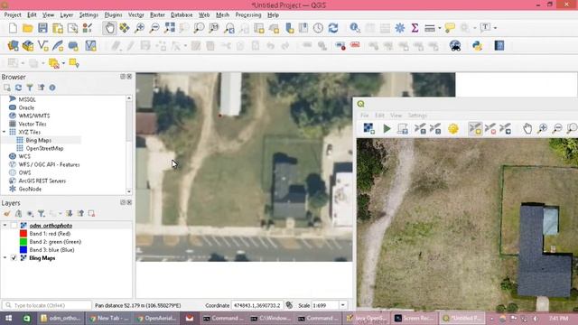Viewport: 578px width, 325px height.
Task: Click Load GCP Points icon in Georeferencer
Action: pyautogui.click(x=420, y=128)
